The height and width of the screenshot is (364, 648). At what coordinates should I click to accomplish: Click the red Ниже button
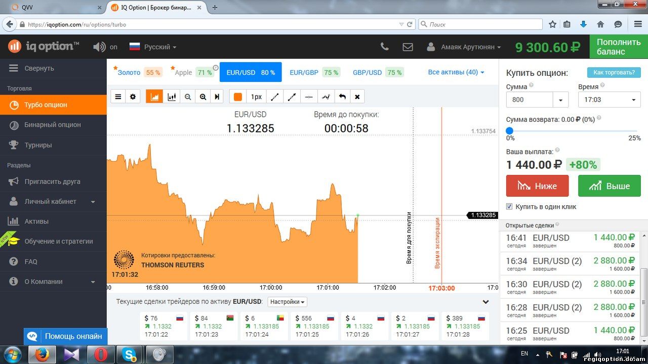coord(537,186)
